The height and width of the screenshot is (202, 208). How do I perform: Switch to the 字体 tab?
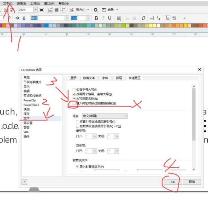coord(105,78)
